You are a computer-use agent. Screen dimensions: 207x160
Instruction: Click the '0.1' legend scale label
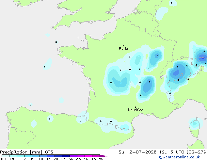[x=4, y=159]
